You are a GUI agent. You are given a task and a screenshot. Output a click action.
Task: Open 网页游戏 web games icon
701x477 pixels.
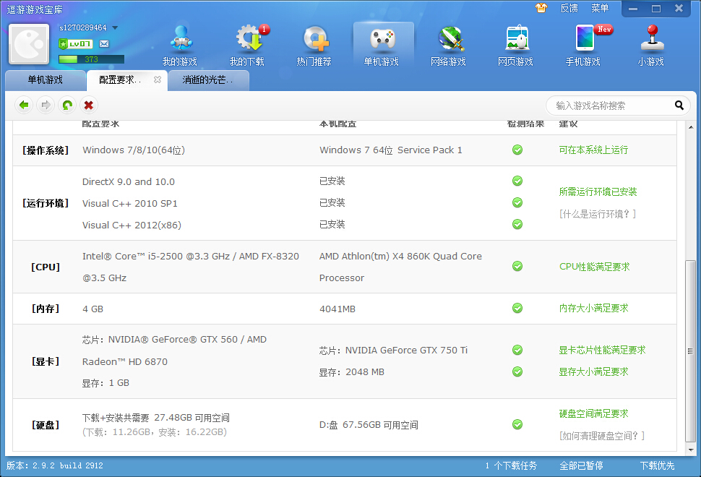click(517, 38)
